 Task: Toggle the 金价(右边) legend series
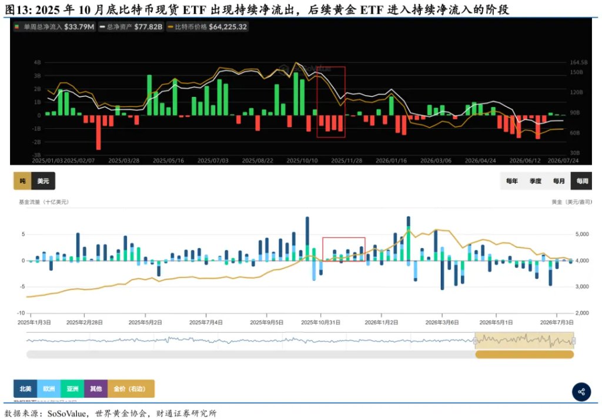131,388
